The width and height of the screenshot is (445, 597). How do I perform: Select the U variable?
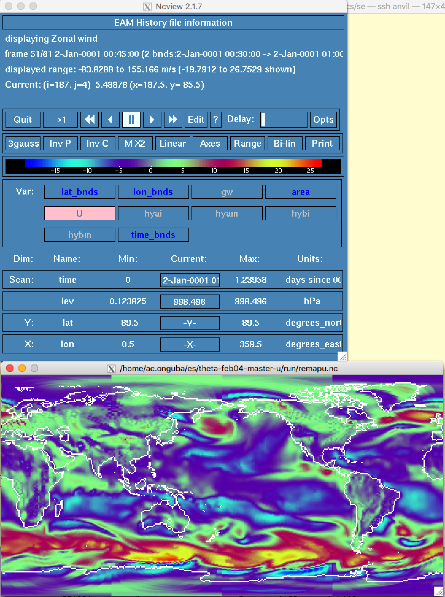coord(80,213)
